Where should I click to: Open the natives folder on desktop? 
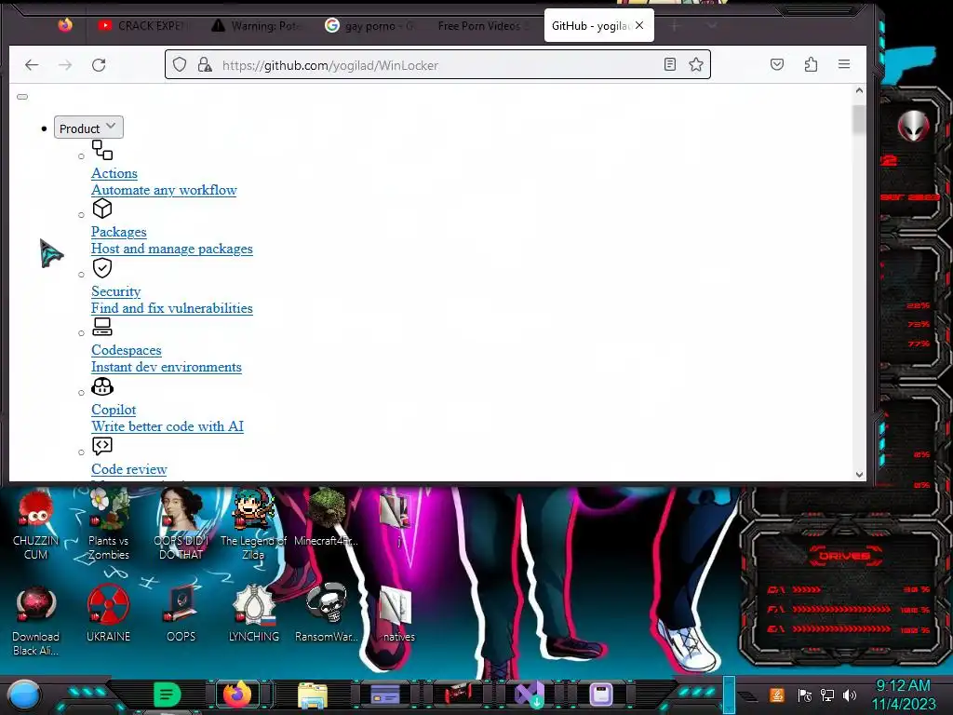tap(398, 614)
